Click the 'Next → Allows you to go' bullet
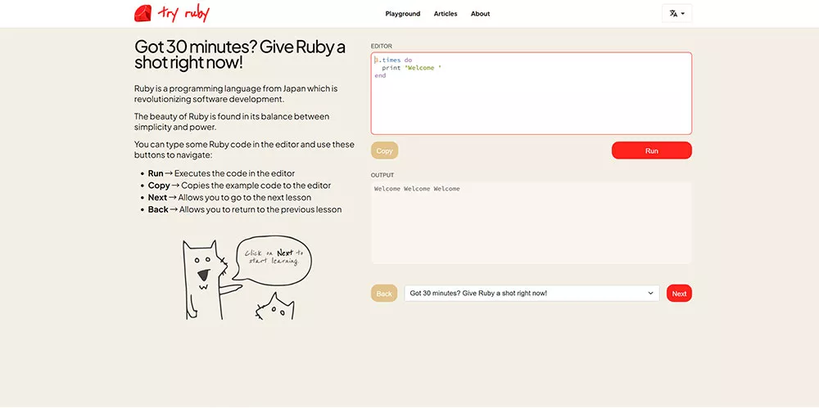 [x=229, y=197]
